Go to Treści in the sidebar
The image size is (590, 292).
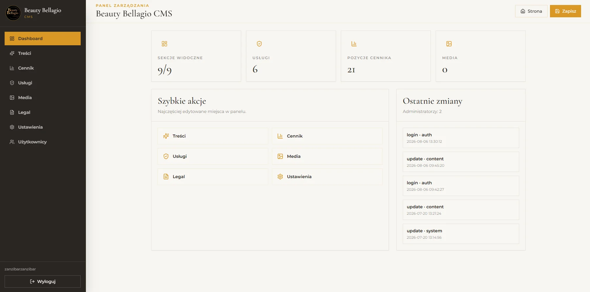43,53
